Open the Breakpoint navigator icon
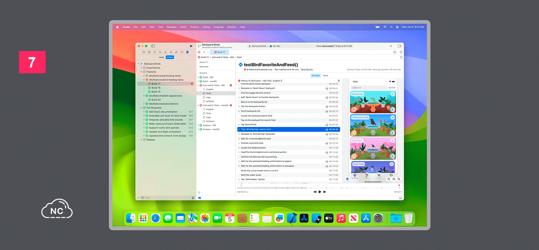Viewport: 539px width, 250px height. 182,52
